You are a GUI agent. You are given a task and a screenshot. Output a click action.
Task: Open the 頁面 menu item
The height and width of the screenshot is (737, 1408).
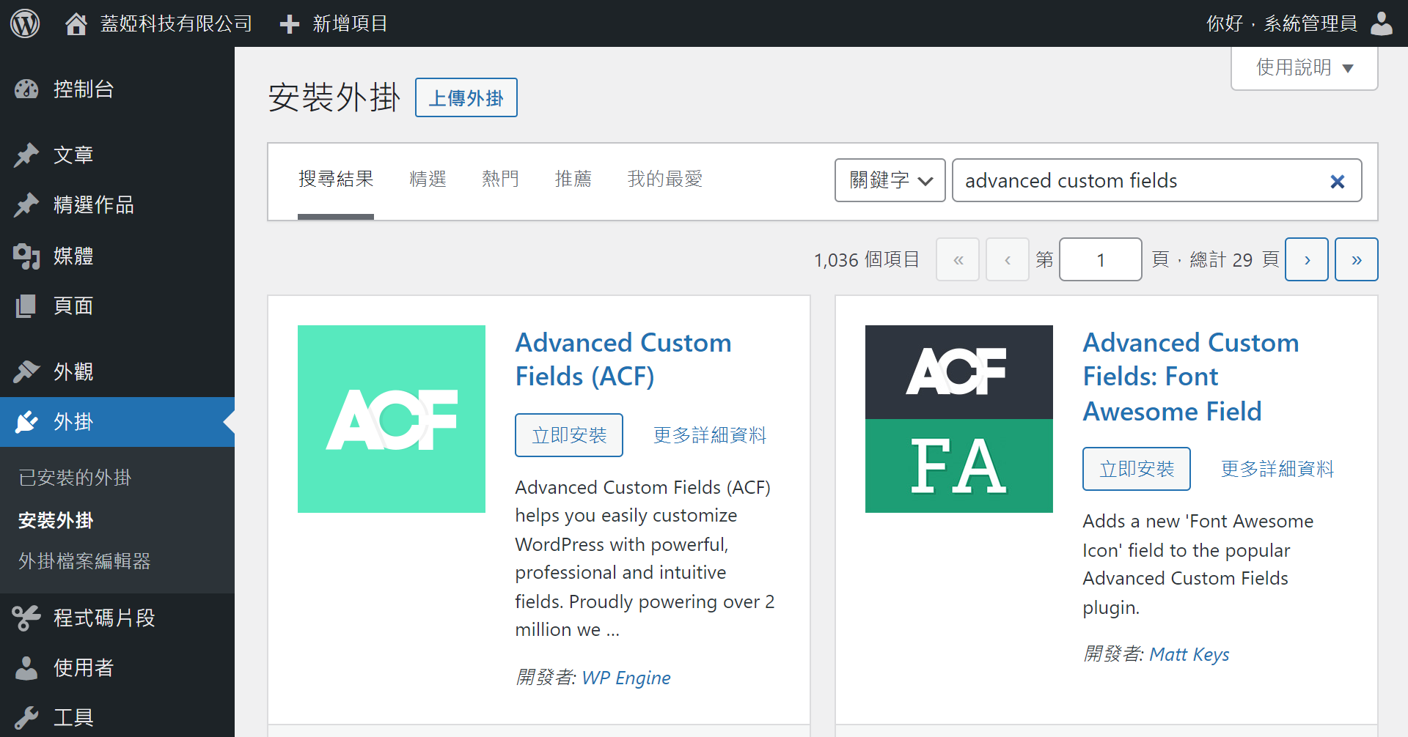coord(117,306)
